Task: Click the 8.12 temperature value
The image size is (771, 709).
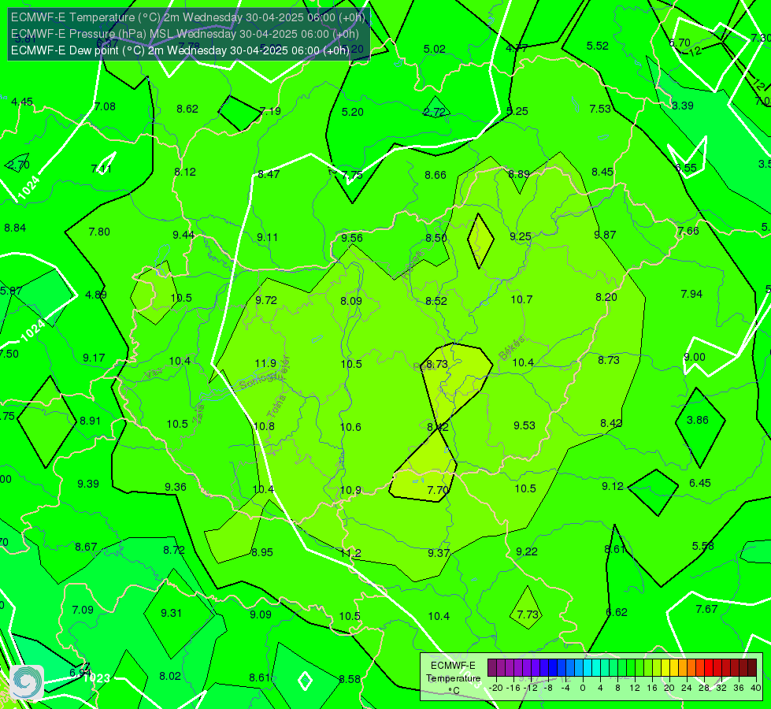Action: pos(185,172)
